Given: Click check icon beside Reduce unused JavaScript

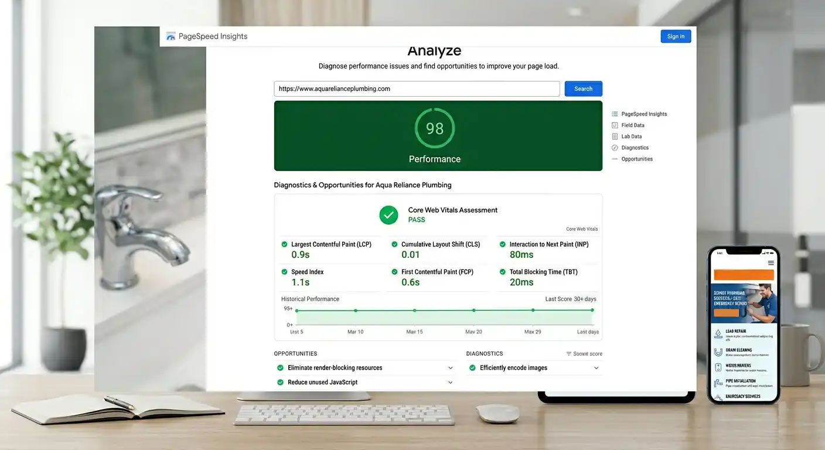Looking at the screenshot, I should coord(280,383).
